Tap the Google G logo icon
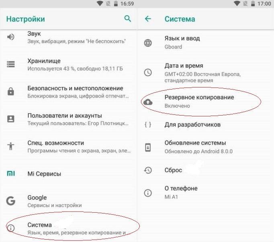This screenshot has width=274, height=242. (11, 201)
